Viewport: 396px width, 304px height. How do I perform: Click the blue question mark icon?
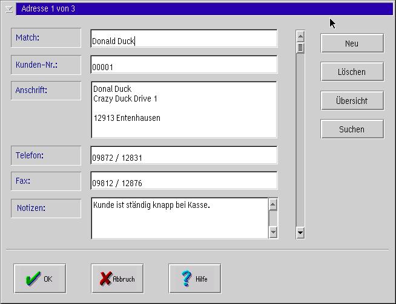[186, 279]
